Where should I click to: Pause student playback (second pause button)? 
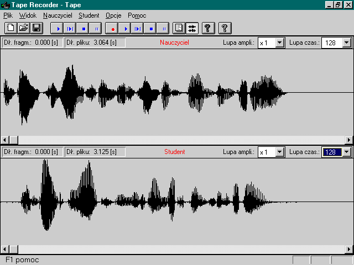point(163,28)
